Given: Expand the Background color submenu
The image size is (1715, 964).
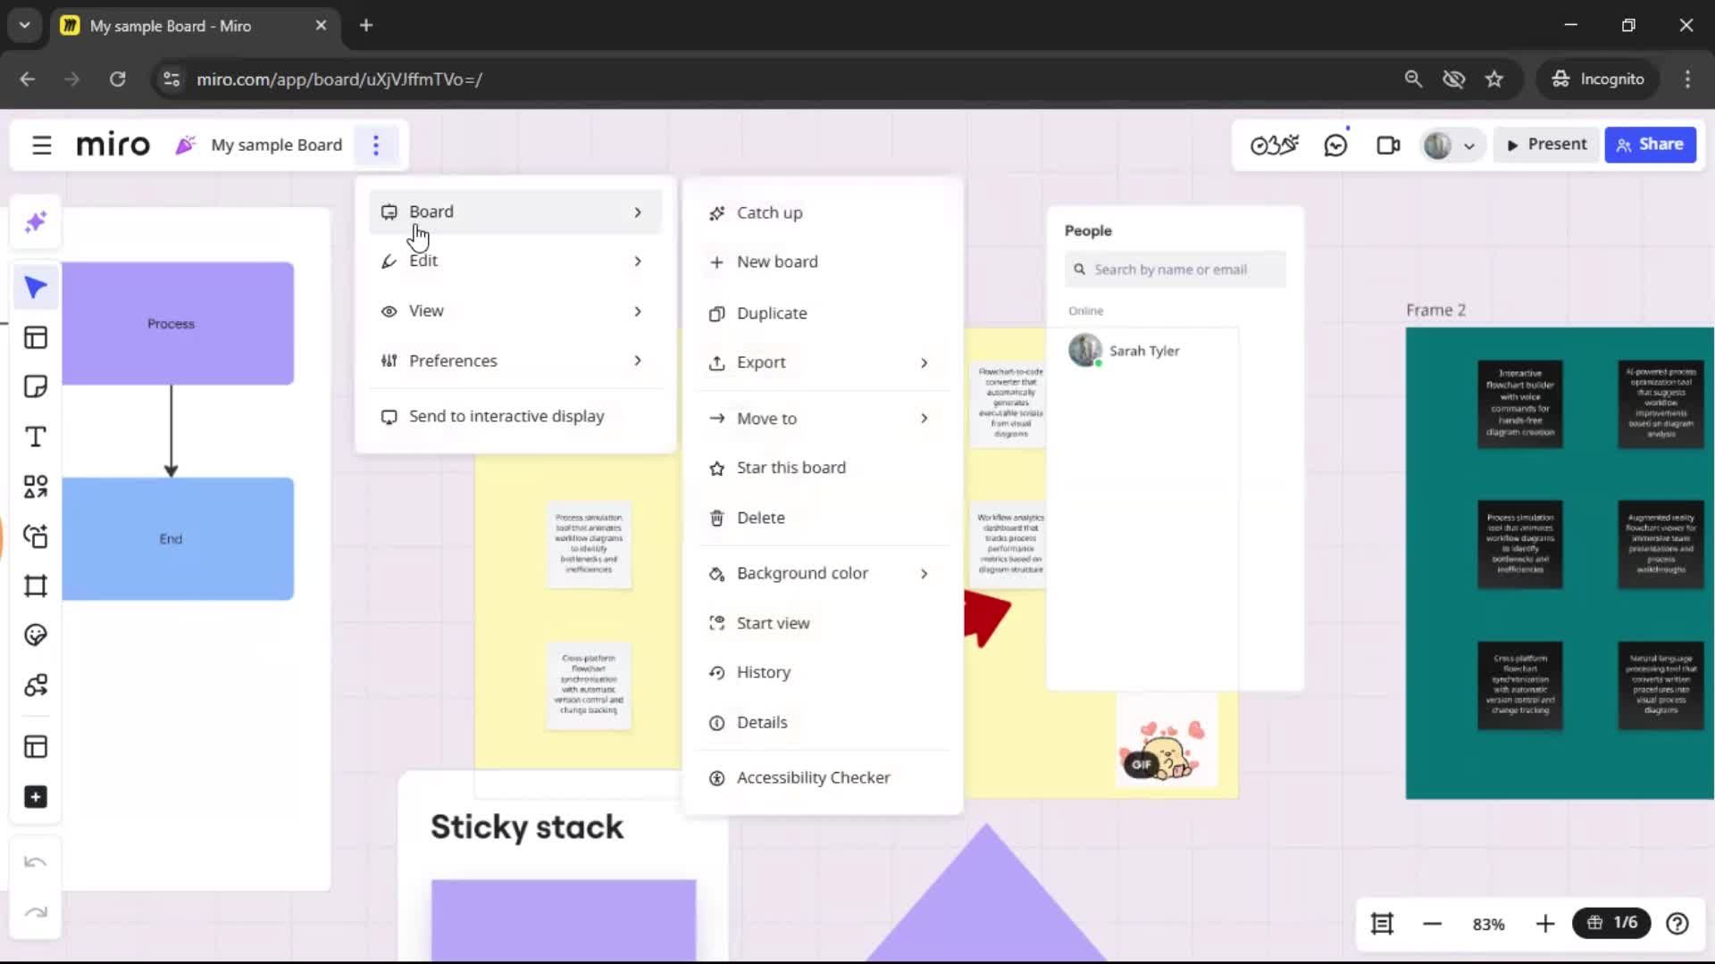Looking at the screenshot, I should (x=822, y=573).
